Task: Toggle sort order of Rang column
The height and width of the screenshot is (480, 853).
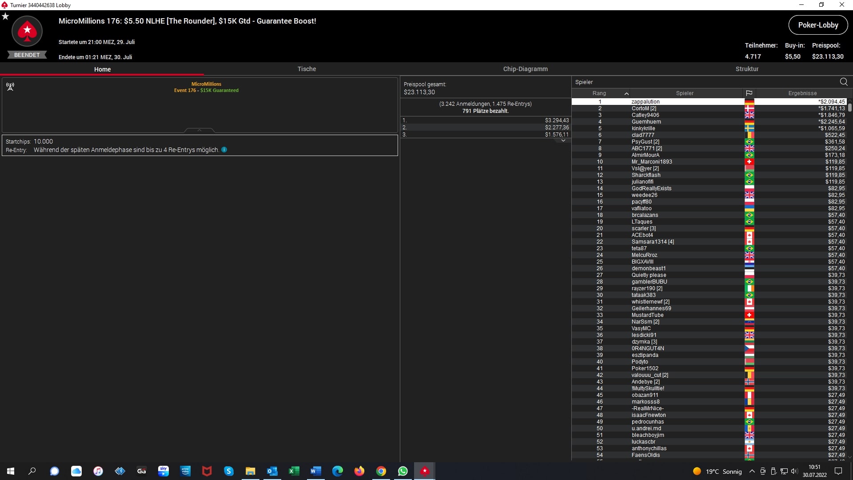Action: point(599,93)
